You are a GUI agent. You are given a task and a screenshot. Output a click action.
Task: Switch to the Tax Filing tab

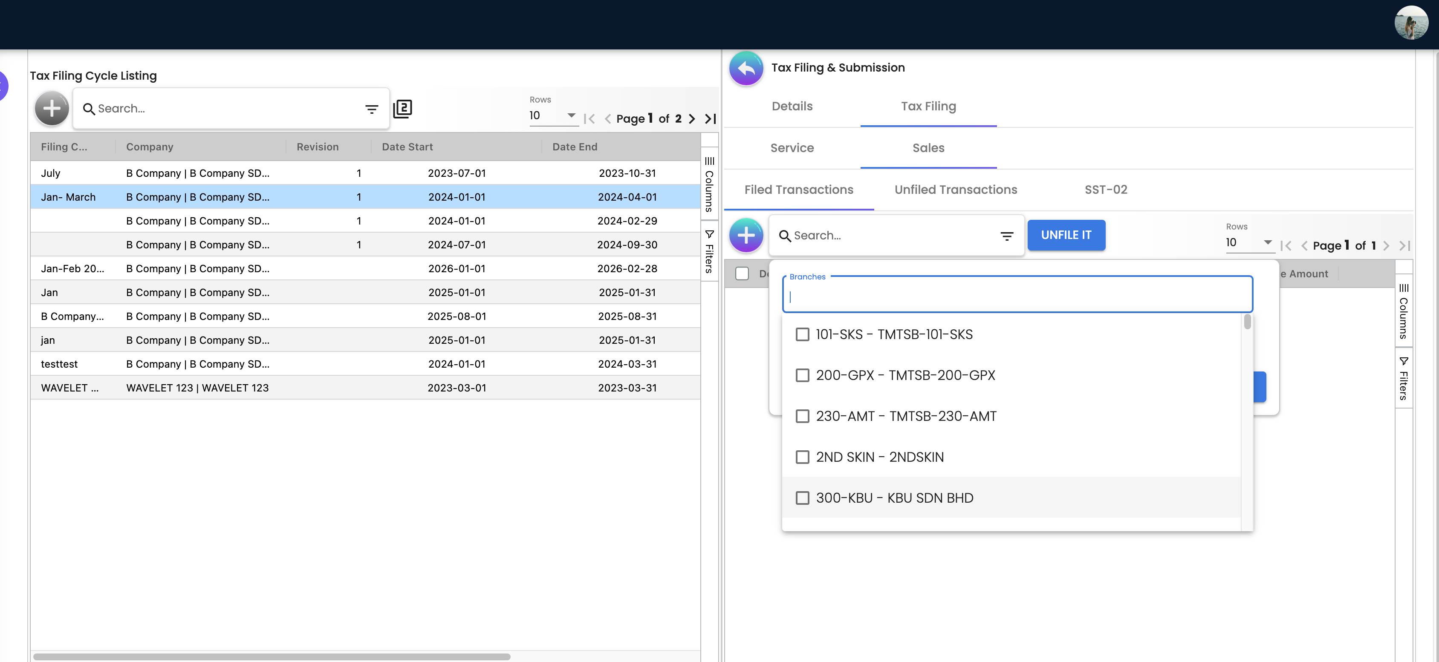coord(928,106)
